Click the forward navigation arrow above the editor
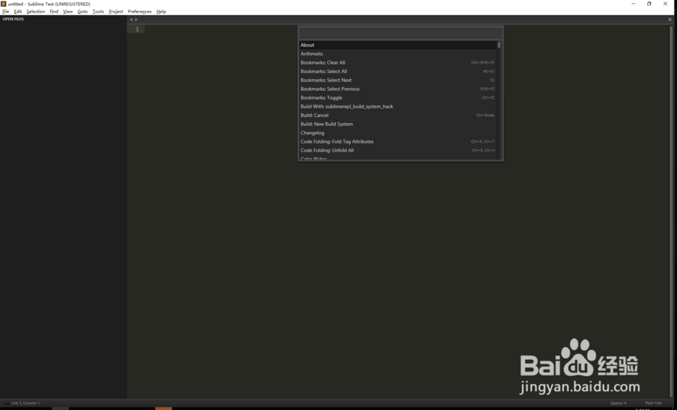This screenshot has height=410, width=677. coord(135,20)
